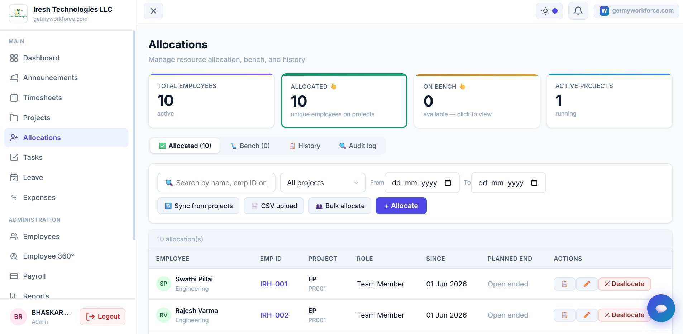683x334 pixels.
Task: Click Rajesh Varma RV avatar
Action: pyautogui.click(x=163, y=315)
